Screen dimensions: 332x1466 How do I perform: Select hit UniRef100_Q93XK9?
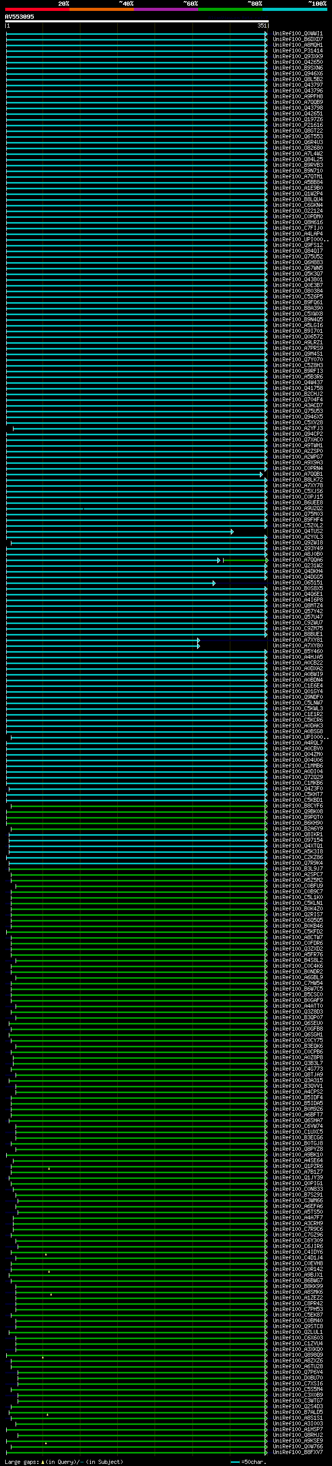click(297, 56)
